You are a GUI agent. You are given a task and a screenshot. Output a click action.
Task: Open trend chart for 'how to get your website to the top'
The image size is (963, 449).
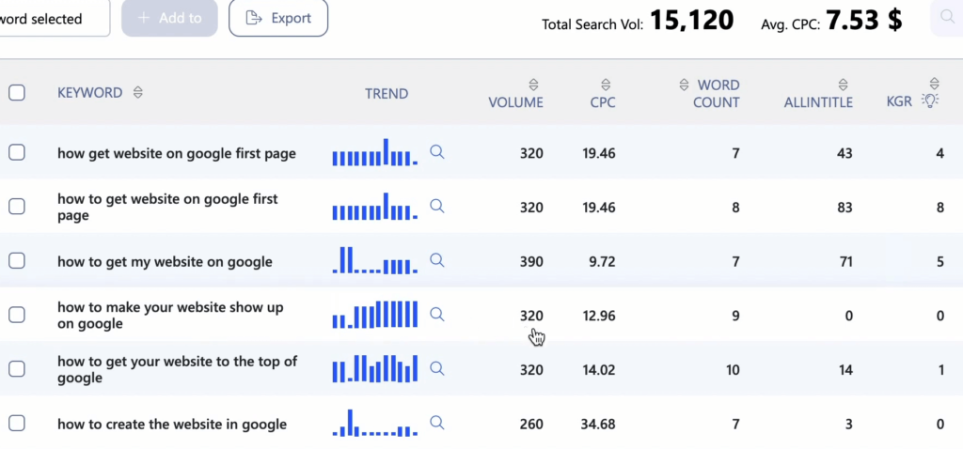pos(374,368)
